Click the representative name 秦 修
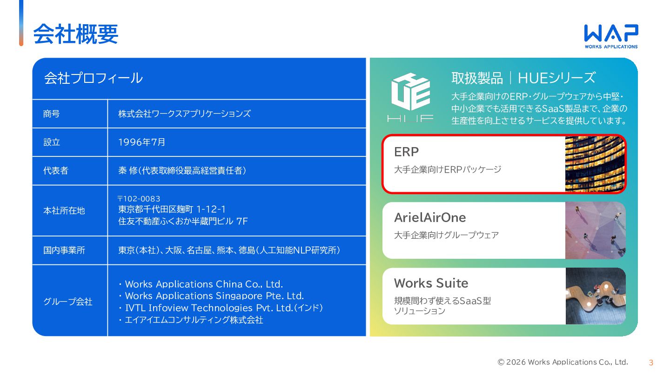 [128, 171]
